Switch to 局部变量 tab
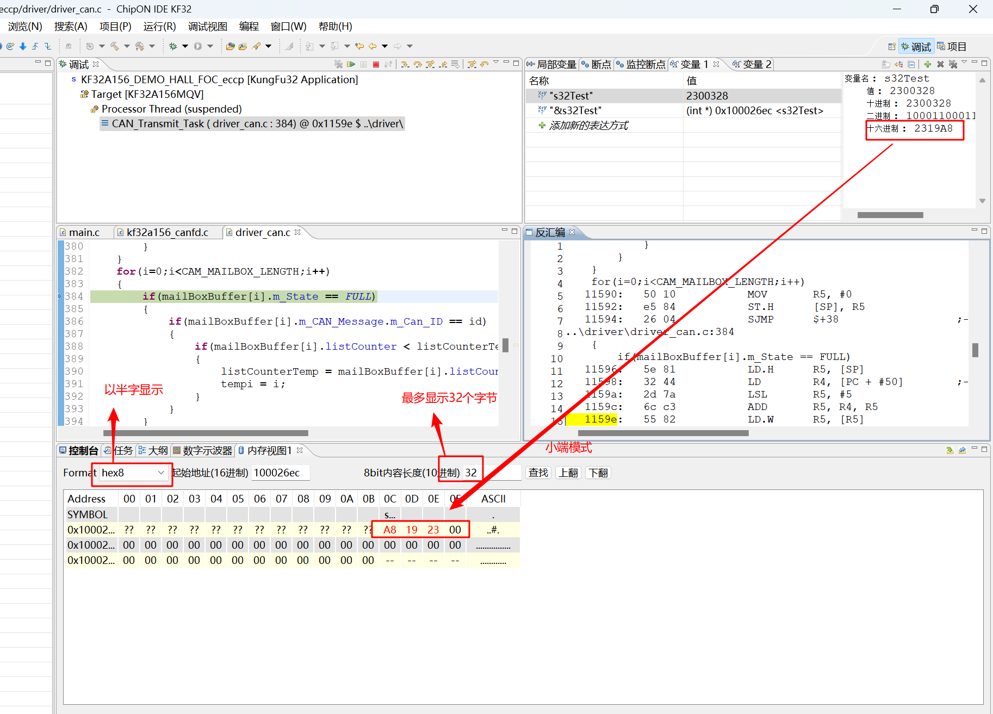This screenshot has width=993, height=714. coord(551,64)
